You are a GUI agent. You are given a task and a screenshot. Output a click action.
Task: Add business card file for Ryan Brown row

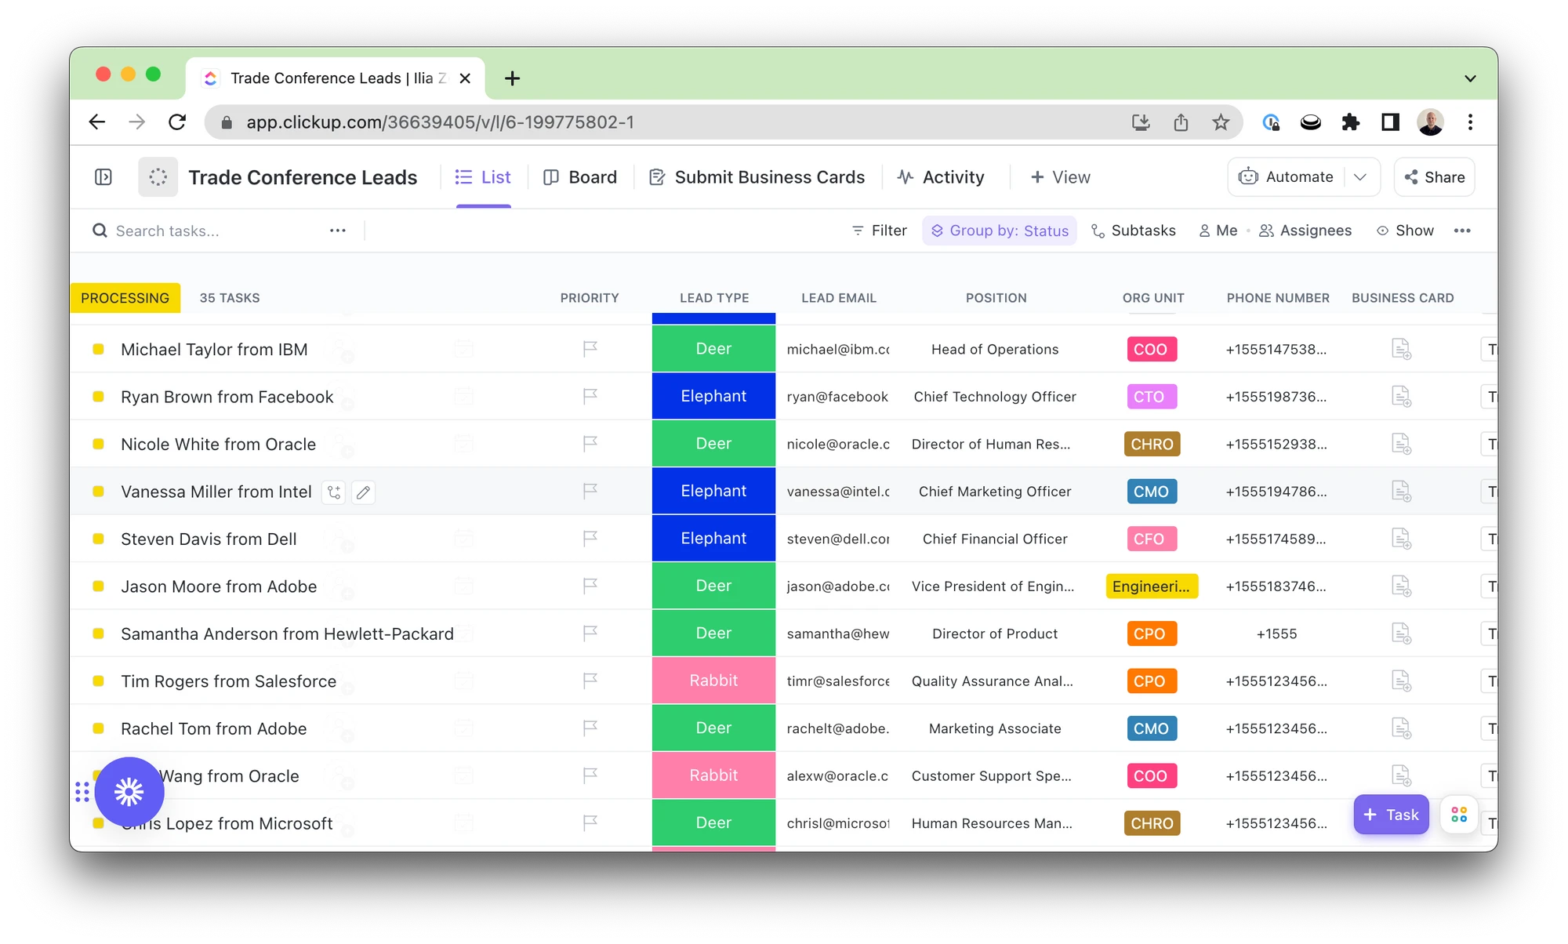point(1402,397)
